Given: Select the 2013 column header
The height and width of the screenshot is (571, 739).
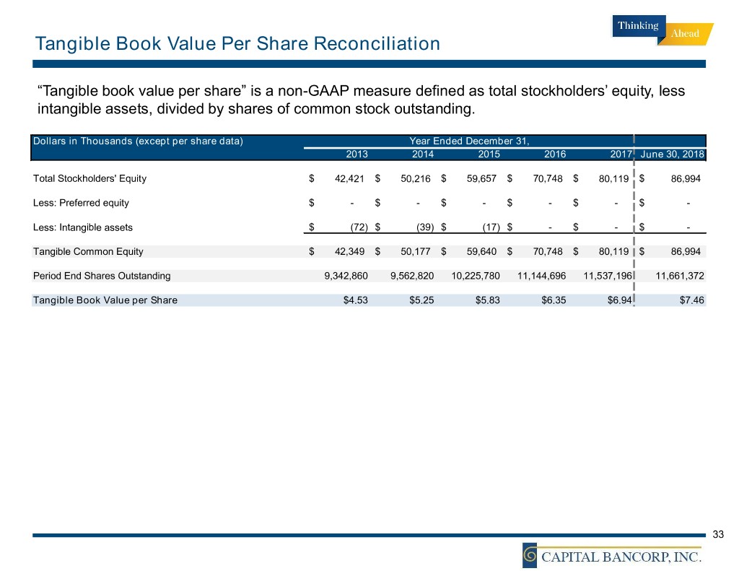Looking at the screenshot, I should [x=357, y=154].
